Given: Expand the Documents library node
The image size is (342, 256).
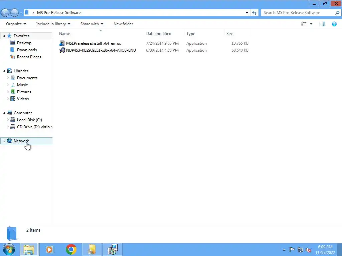Looking at the screenshot, I should 8,78.
